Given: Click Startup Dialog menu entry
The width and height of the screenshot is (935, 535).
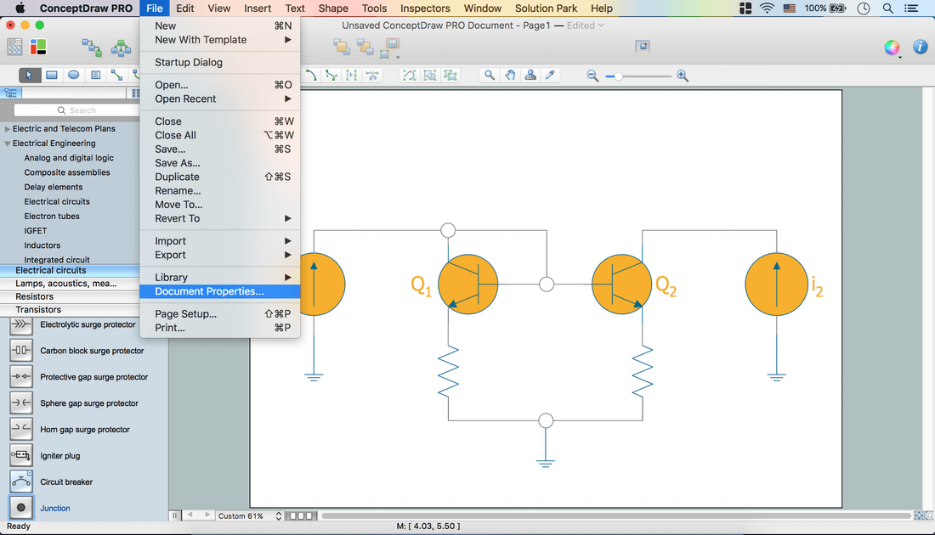Looking at the screenshot, I should pos(189,62).
